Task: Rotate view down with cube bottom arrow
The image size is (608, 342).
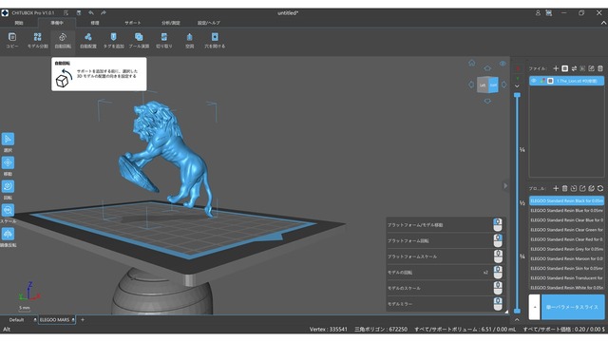Action: pos(487,102)
